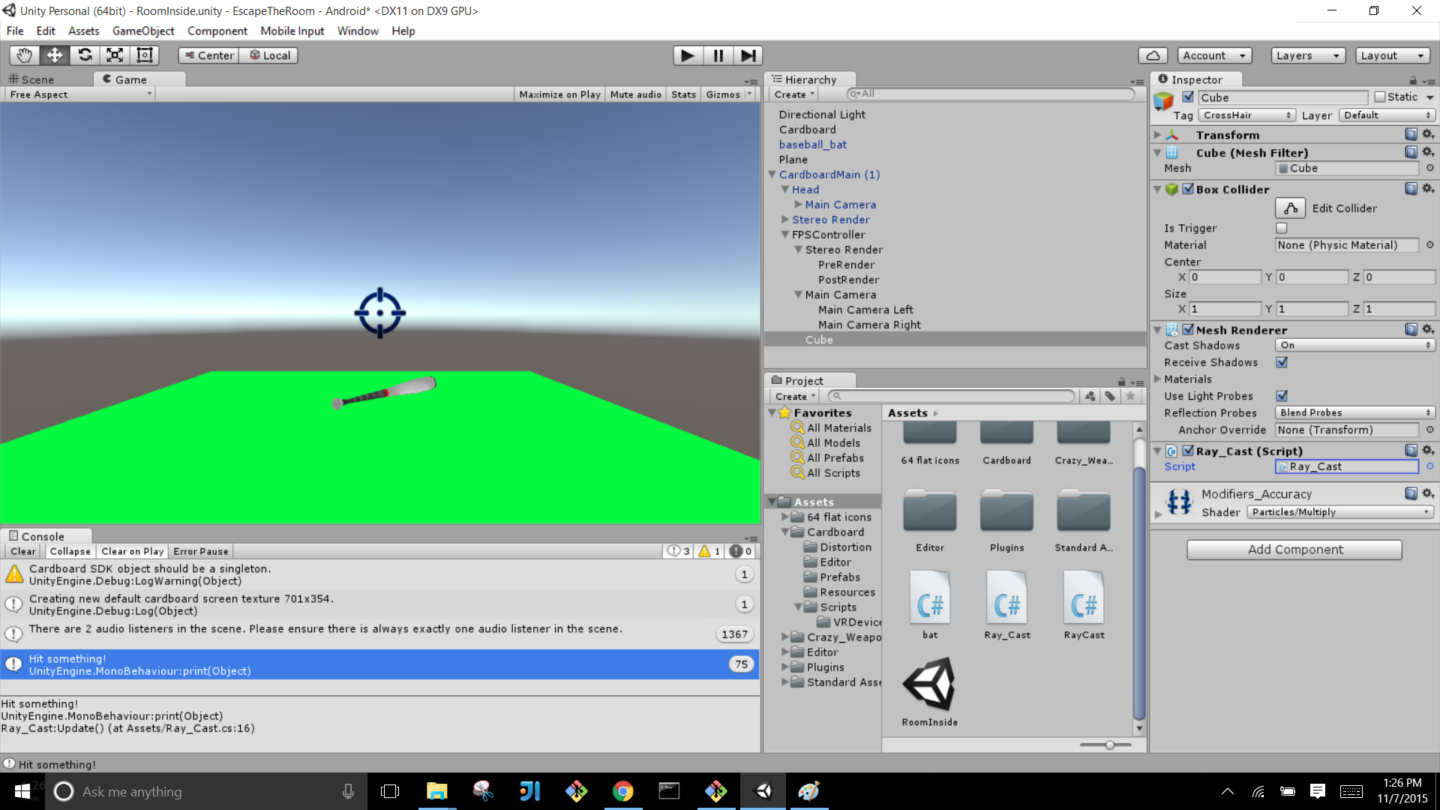
Task: Select the Rotate tool
Action: 85,55
